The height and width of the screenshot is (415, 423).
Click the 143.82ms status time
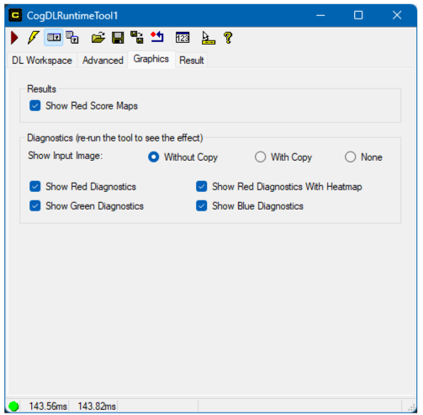click(97, 406)
